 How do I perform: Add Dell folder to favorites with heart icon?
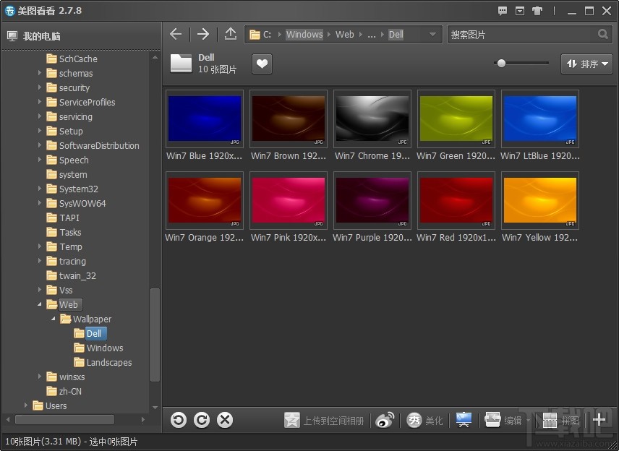coord(262,64)
